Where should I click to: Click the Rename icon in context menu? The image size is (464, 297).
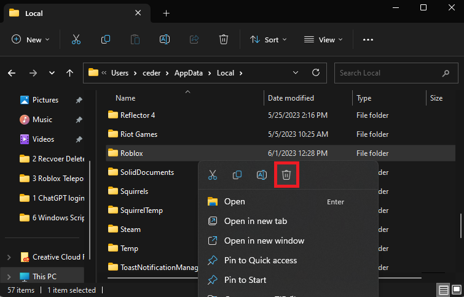click(261, 175)
